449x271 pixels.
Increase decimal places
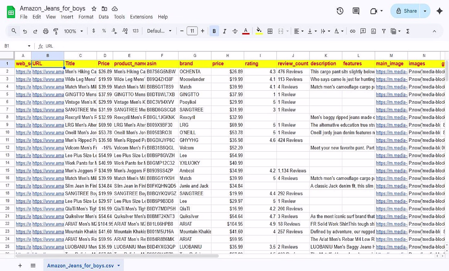coord(125,31)
